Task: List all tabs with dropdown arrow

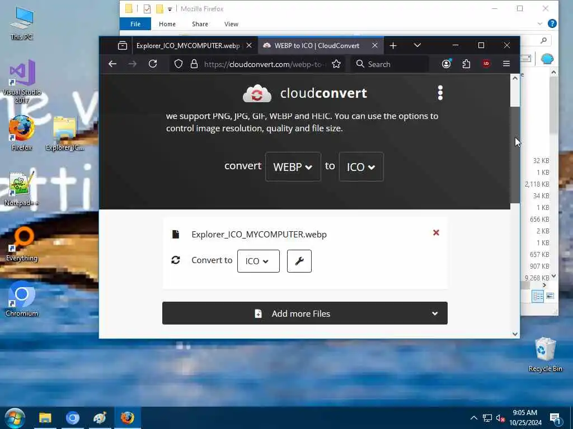Action: click(x=417, y=46)
